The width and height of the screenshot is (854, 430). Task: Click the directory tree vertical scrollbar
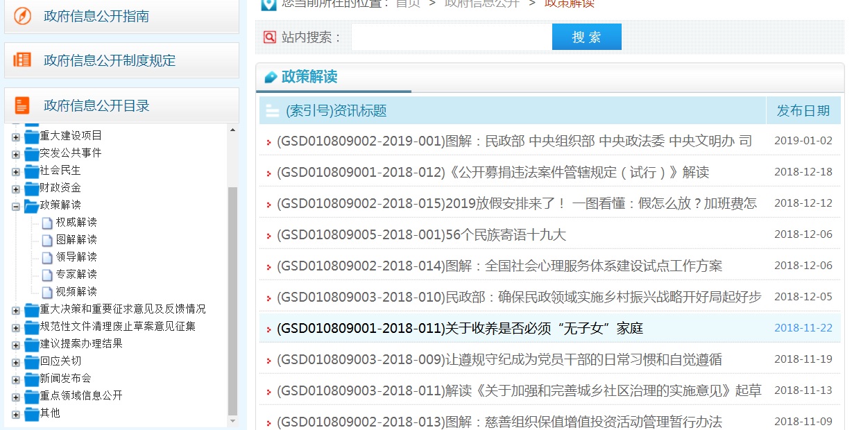(x=233, y=298)
